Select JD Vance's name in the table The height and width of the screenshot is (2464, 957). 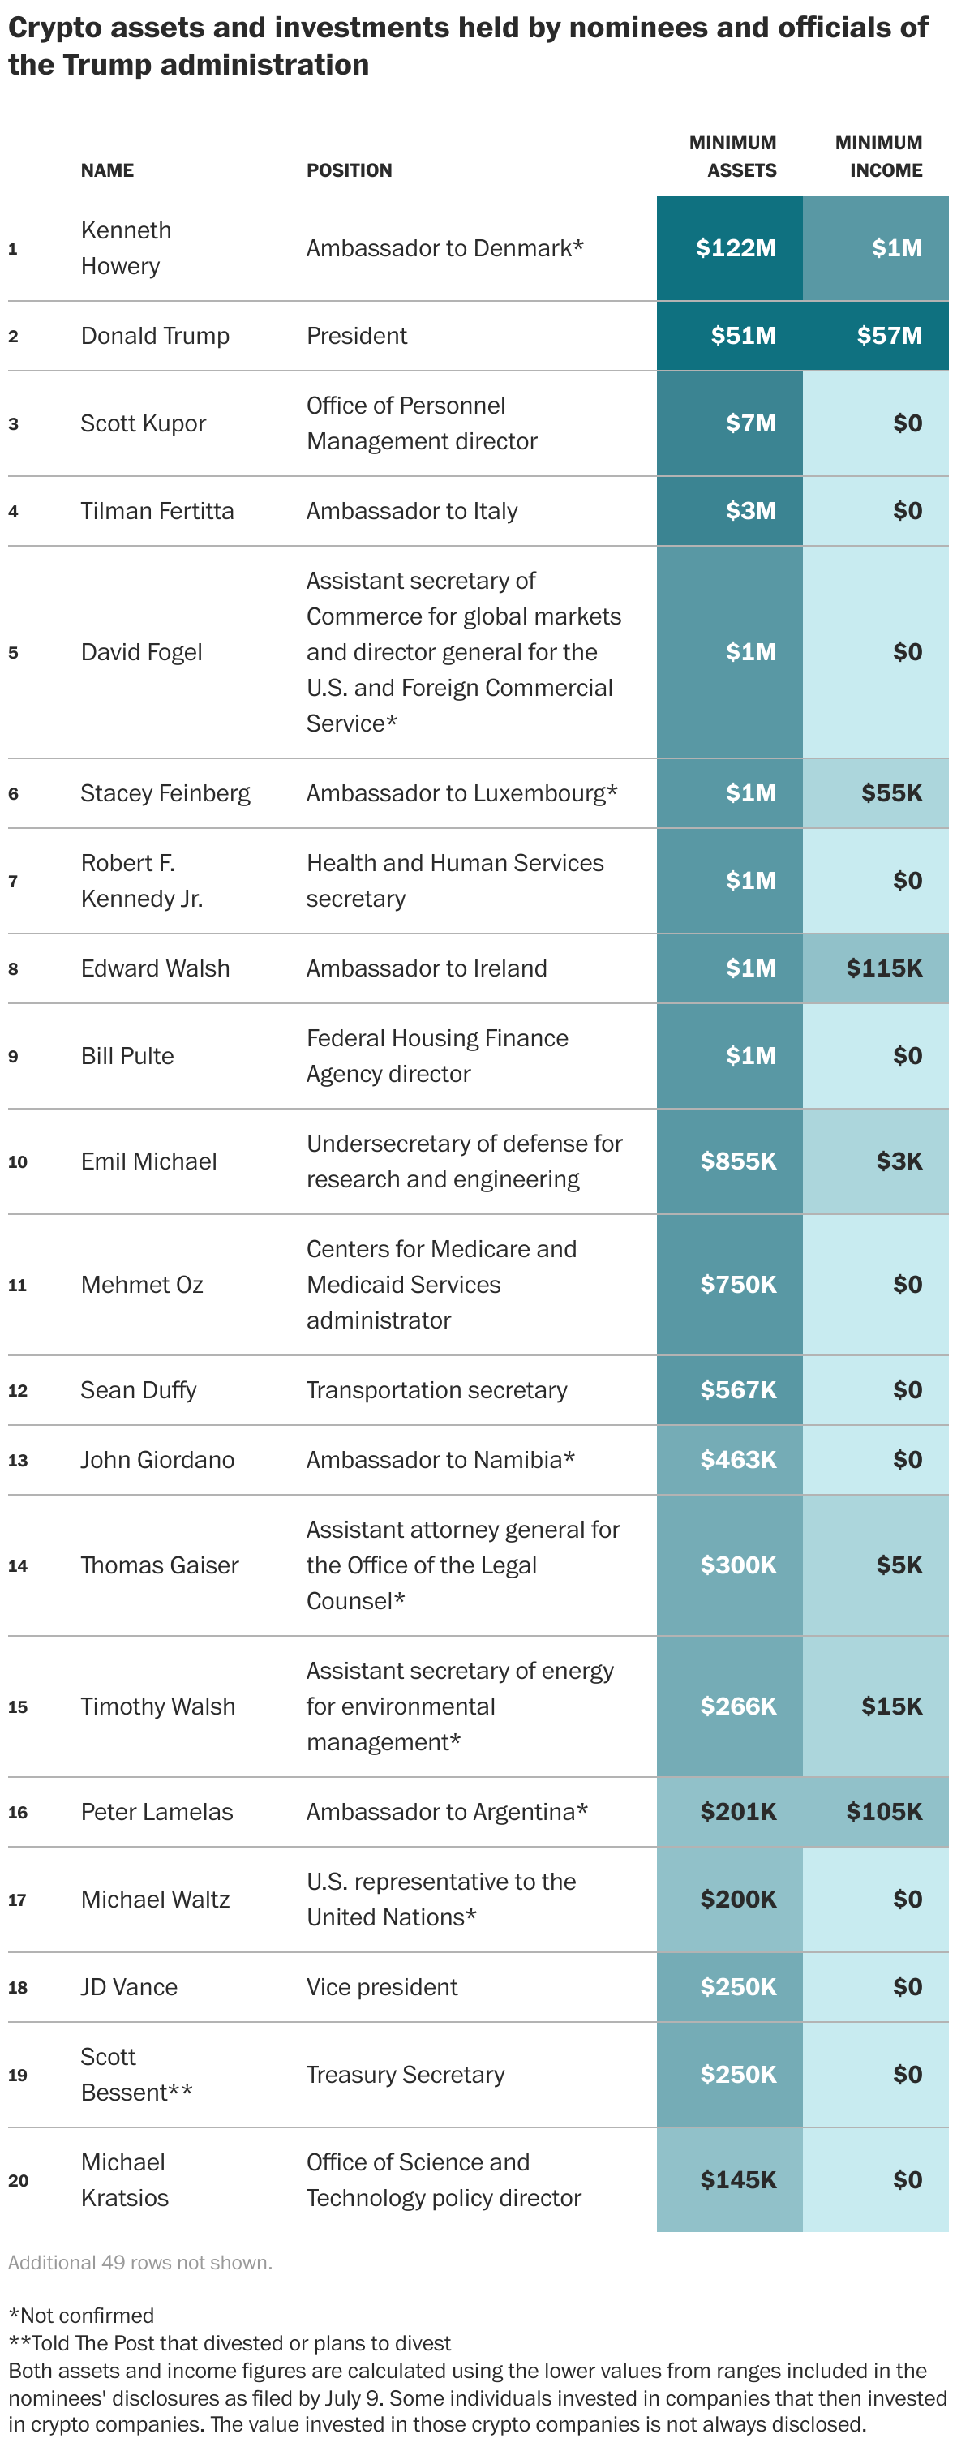129,1987
